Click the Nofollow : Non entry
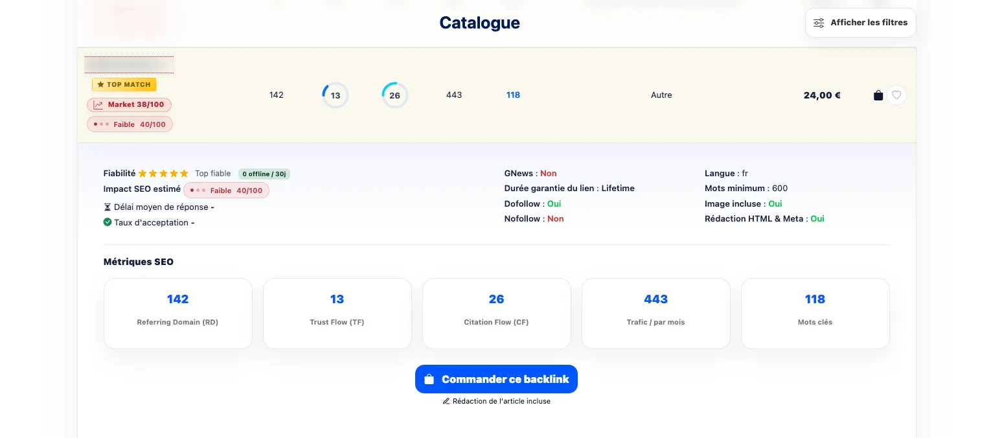The height and width of the screenshot is (438, 991). coord(534,219)
